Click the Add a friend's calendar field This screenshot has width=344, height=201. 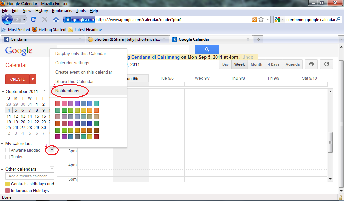tap(30, 176)
